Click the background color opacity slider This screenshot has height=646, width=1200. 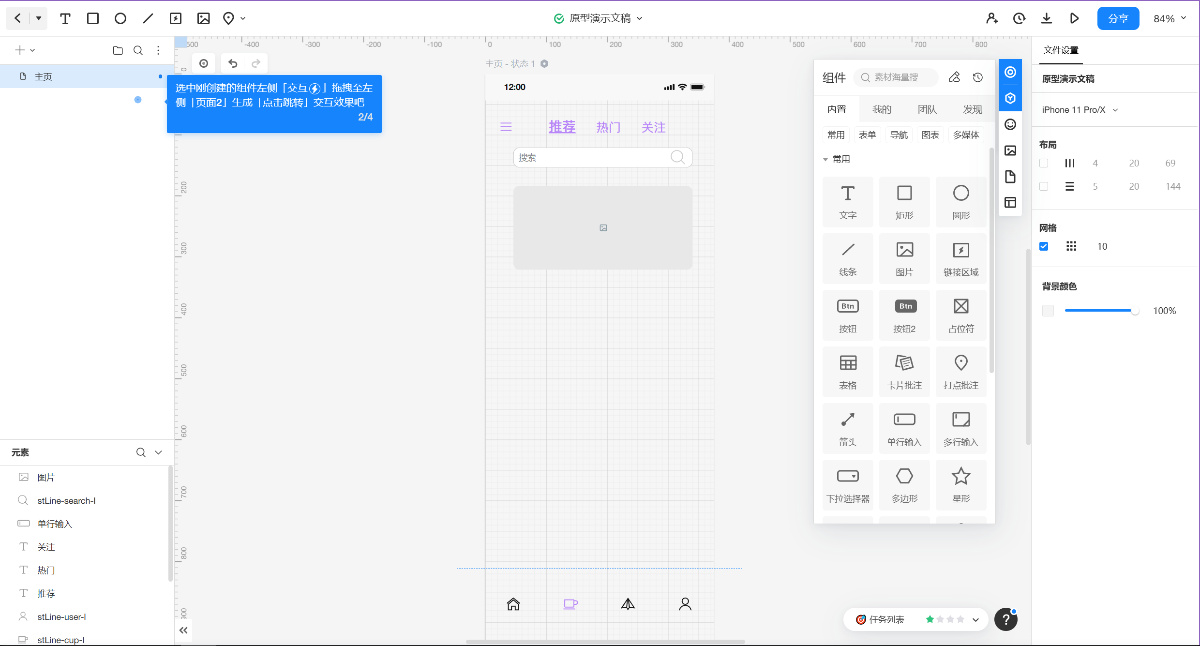(x=1101, y=311)
